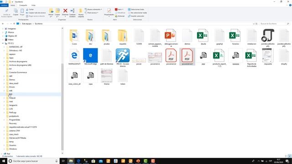The height and width of the screenshot is (164, 292).
Task: Click Anclar al Acceso rápido pin icon
Action: click(6, 11)
